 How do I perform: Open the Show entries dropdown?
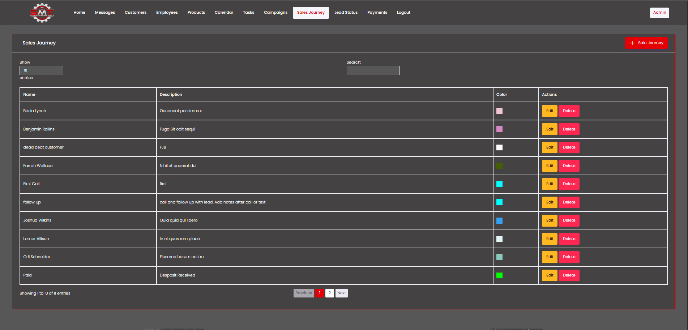[x=41, y=70]
